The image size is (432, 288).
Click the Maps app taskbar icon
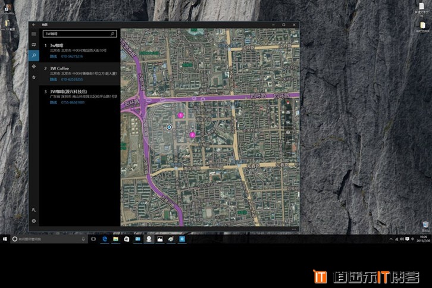click(x=149, y=239)
